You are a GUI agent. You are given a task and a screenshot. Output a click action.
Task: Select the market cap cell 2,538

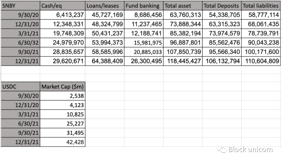pyautogui.click(x=63, y=96)
